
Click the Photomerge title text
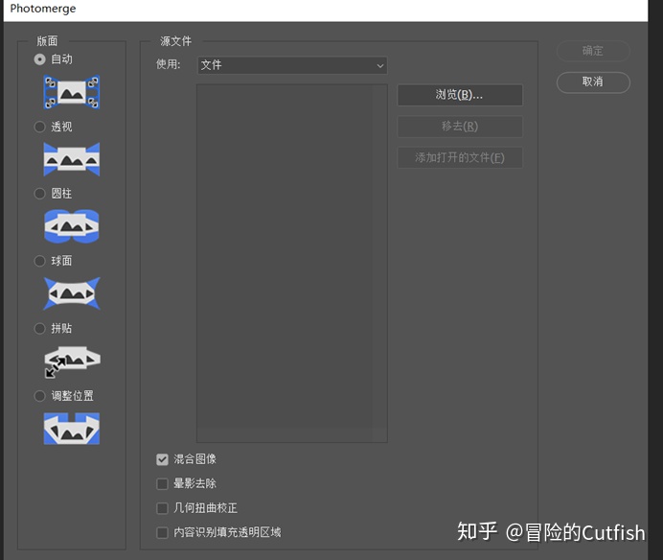coord(43,9)
